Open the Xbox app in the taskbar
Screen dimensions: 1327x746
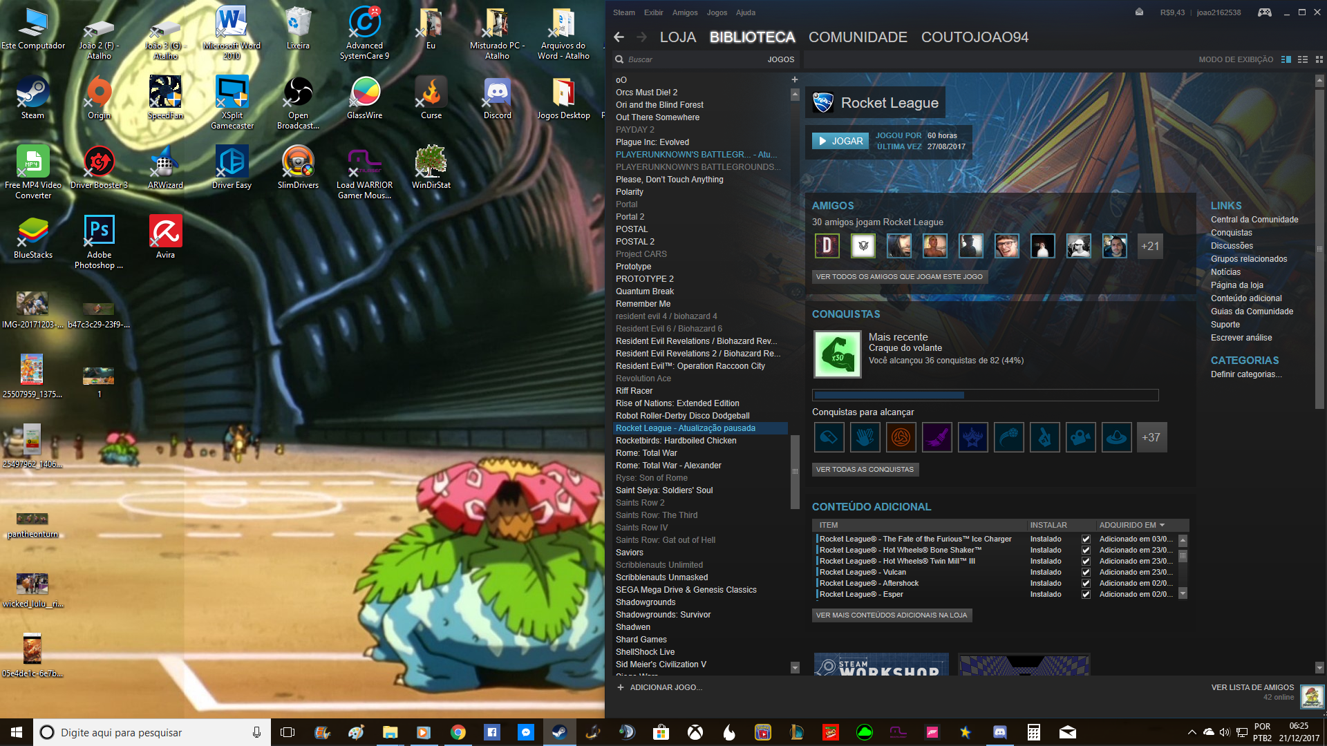click(695, 732)
